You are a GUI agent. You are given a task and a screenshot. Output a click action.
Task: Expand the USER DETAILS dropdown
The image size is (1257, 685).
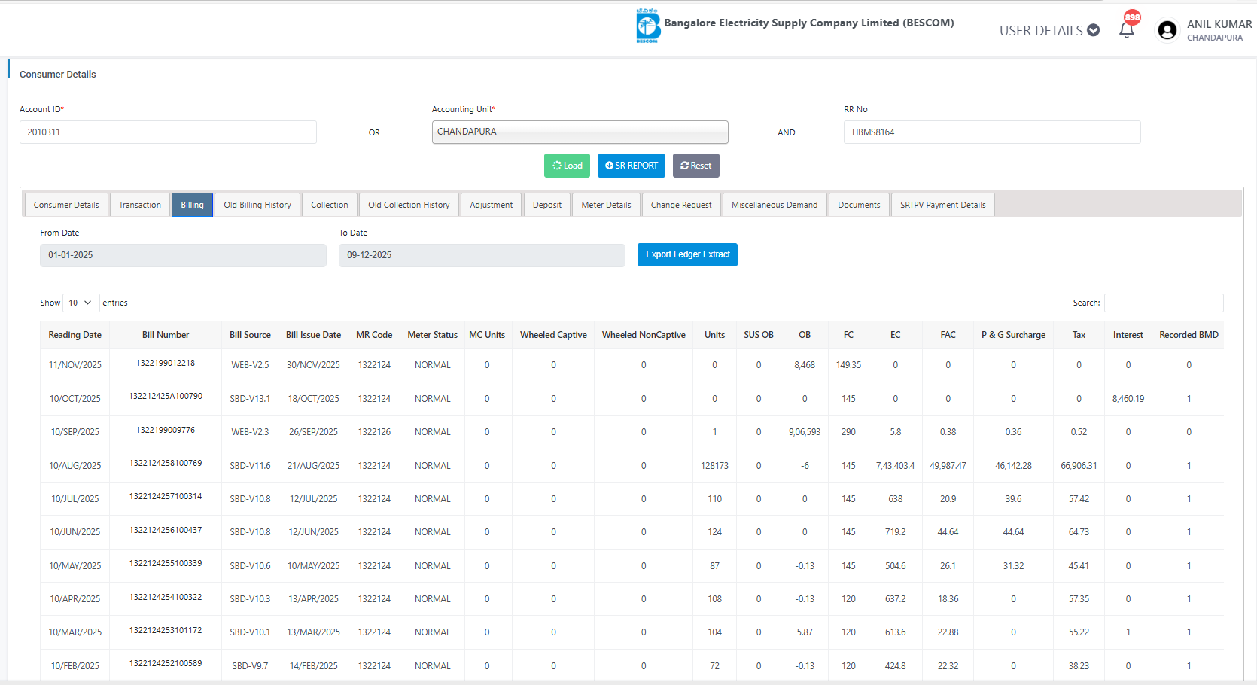pyautogui.click(x=1049, y=30)
